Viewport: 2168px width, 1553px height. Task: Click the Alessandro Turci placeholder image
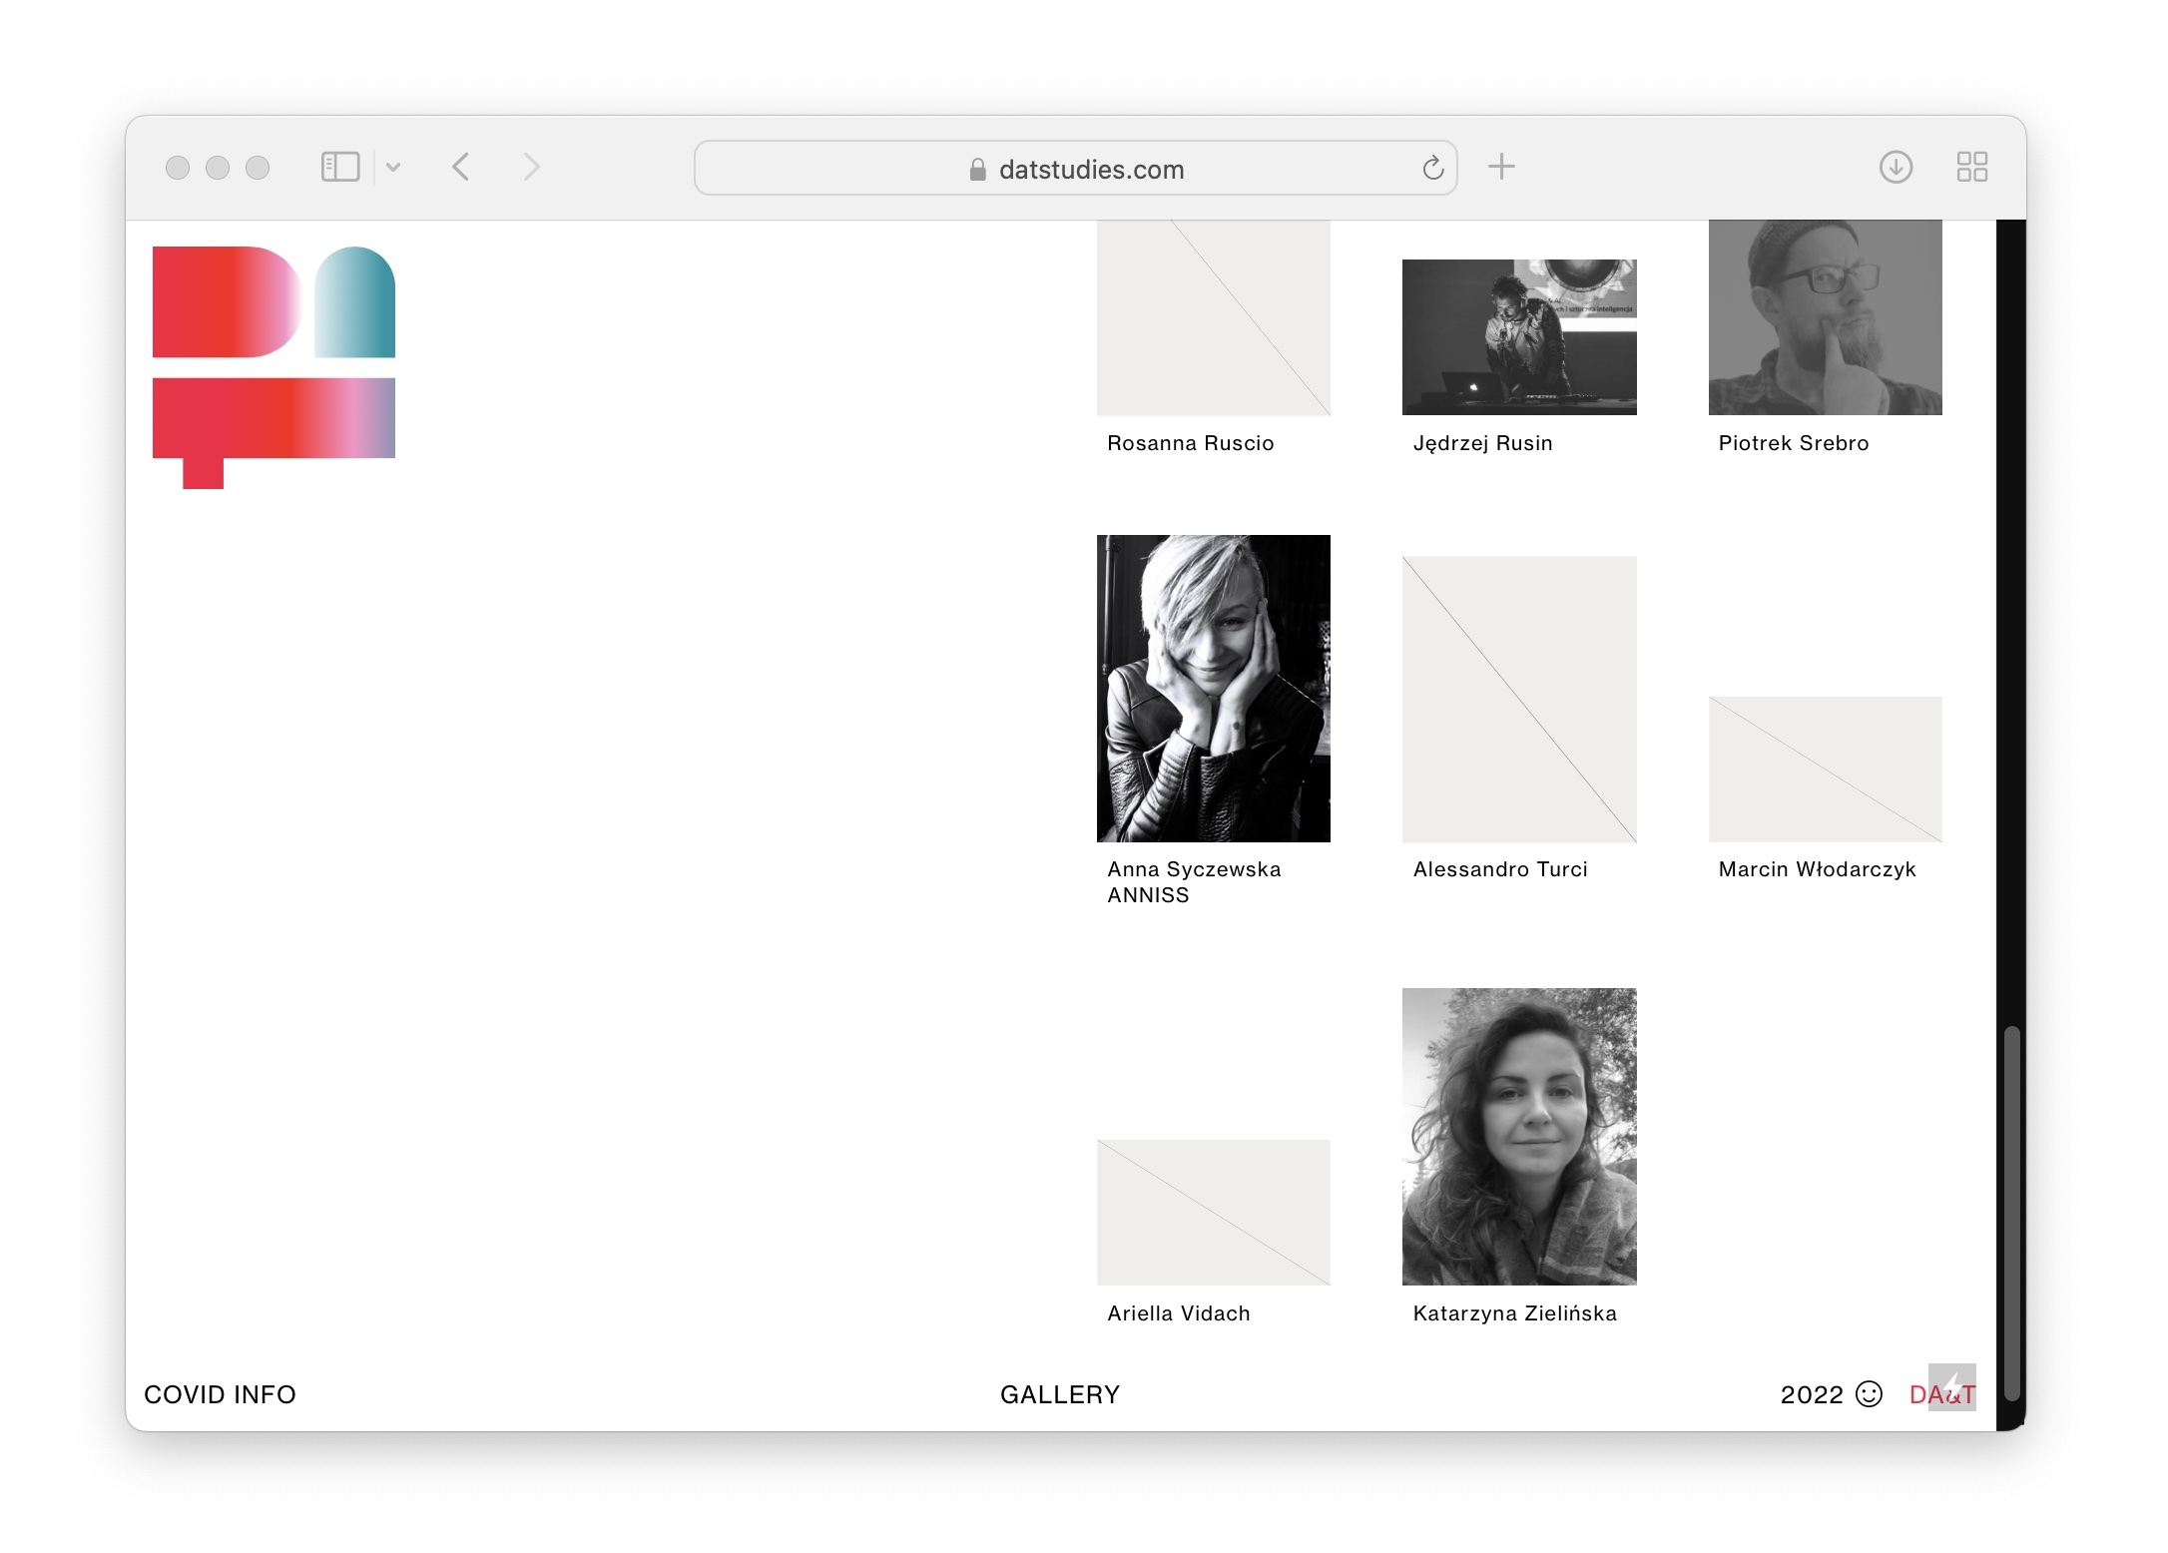[1518, 699]
